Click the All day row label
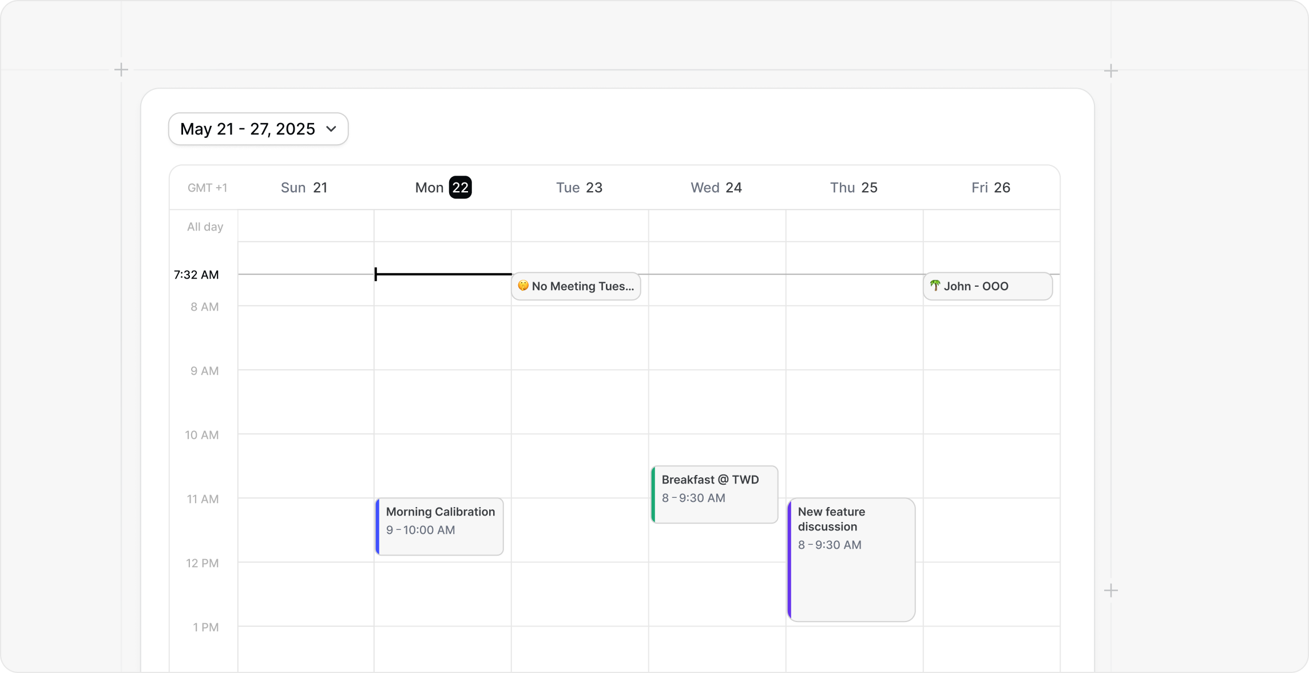Image resolution: width=1309 pixels, height=673 pixels. click(205, 227)
